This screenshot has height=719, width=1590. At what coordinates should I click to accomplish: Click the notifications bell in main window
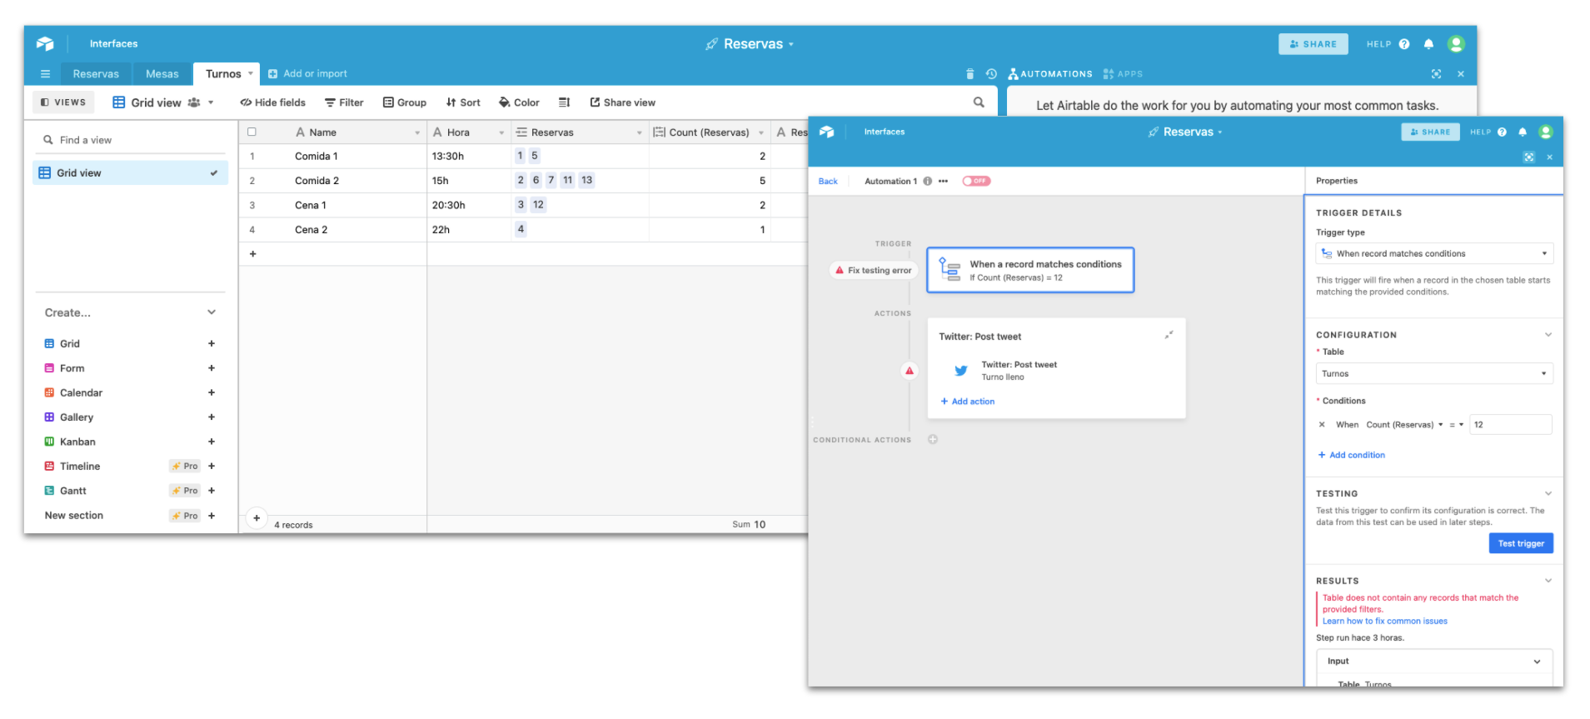pos(1428,44)
